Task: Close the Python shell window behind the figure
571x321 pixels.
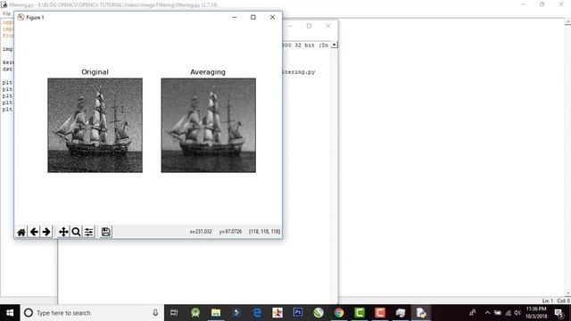Action: (328, 26)
